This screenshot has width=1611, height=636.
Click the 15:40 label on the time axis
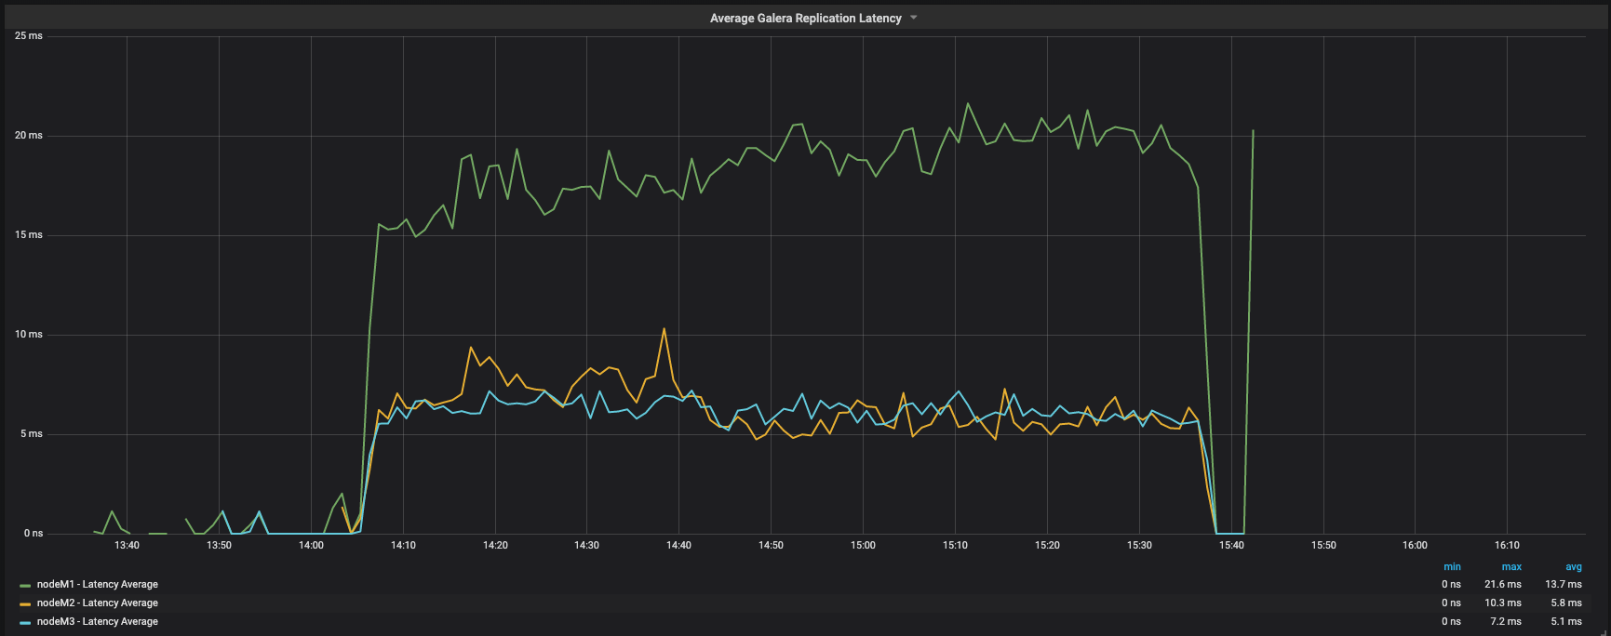tap(1231, 546)
